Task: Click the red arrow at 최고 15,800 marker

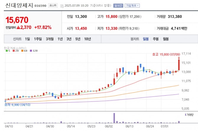Action: pos(179,58)
